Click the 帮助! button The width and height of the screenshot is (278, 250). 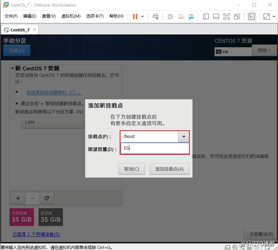tap(264, 50)
